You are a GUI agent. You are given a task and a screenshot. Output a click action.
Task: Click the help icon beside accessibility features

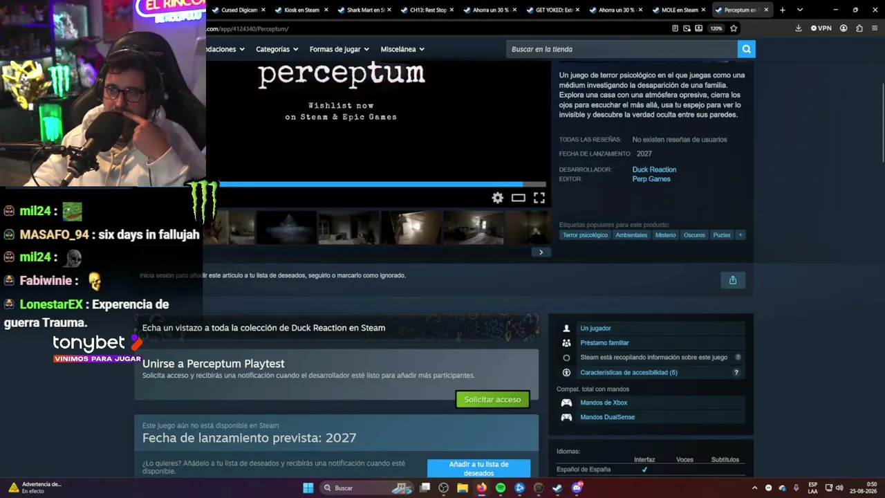(x=736, y=372)
